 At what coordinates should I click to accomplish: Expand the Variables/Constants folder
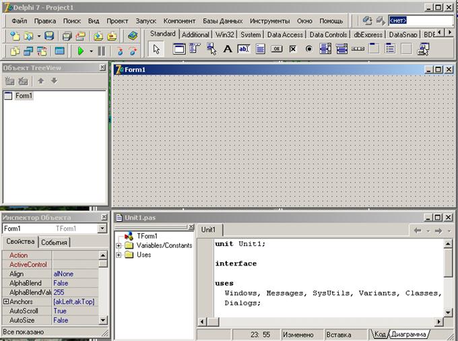119,245
